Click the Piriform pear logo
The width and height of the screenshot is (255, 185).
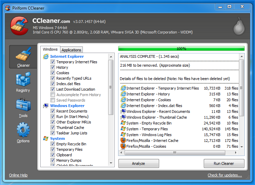click(239, 26)
